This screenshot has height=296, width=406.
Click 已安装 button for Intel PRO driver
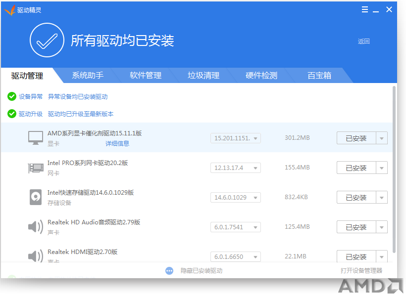pyautogui.click(x=356, y=168)
